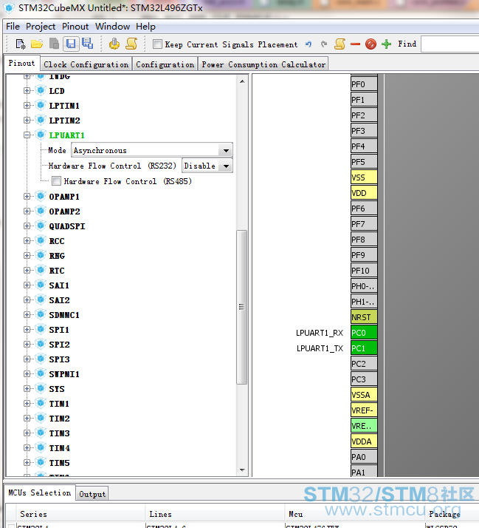Click the green PC0 pin
The width and height of the screenshot is (479, 528).
pyautogui.click(x=364, y=333)
